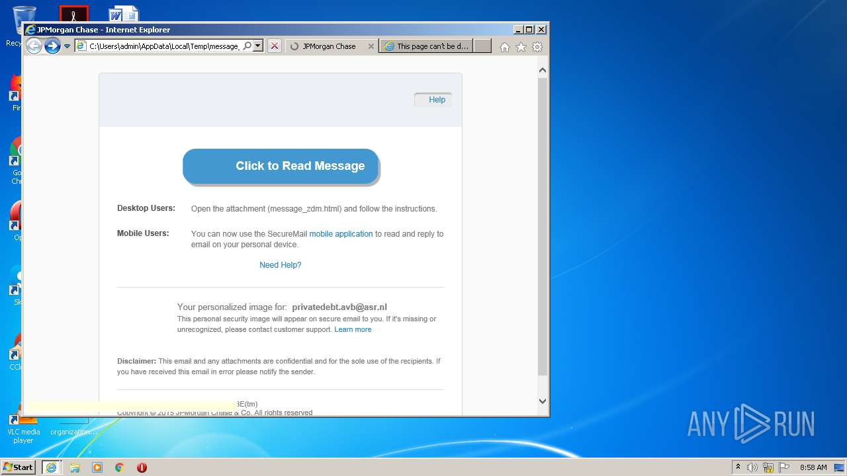
Task: Click the Internet Explorer title bar icon
Action: [x=30, y=30]
